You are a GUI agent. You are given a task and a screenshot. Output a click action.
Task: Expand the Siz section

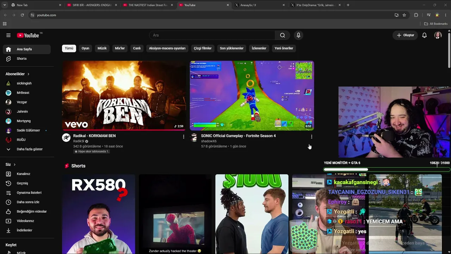[11, 165]
